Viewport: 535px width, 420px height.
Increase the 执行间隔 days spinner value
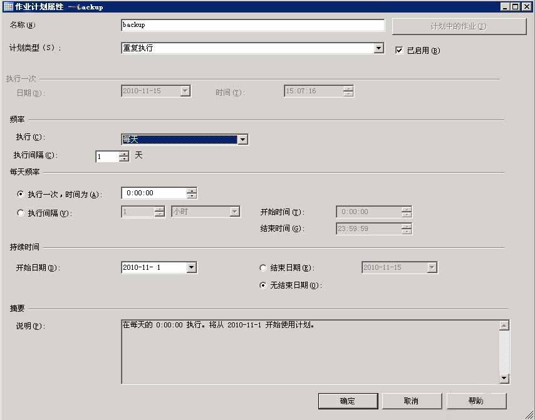pos(124,153)
